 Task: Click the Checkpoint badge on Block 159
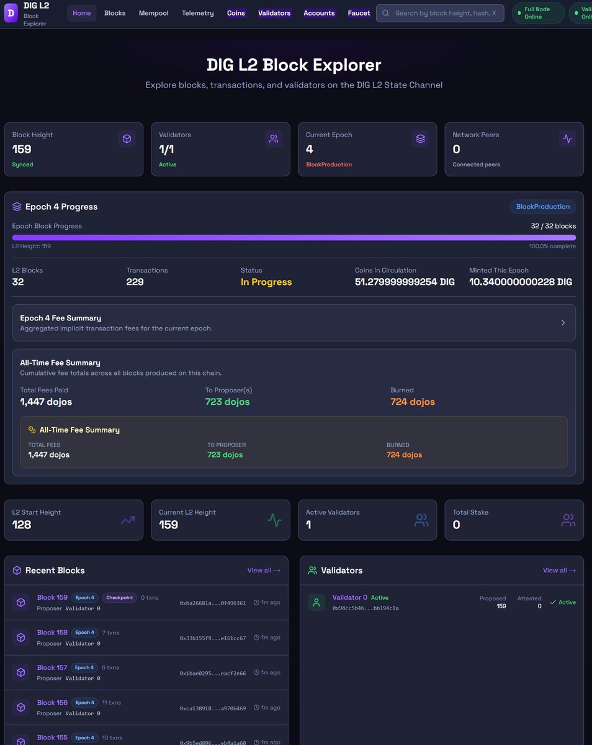click(x=119, y=598)
